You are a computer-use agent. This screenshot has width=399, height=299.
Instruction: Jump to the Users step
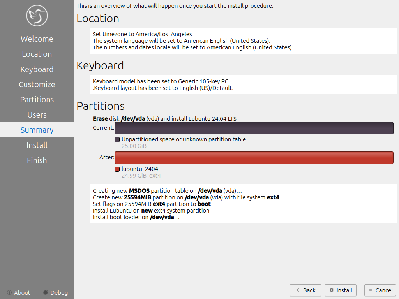point(37,115)
